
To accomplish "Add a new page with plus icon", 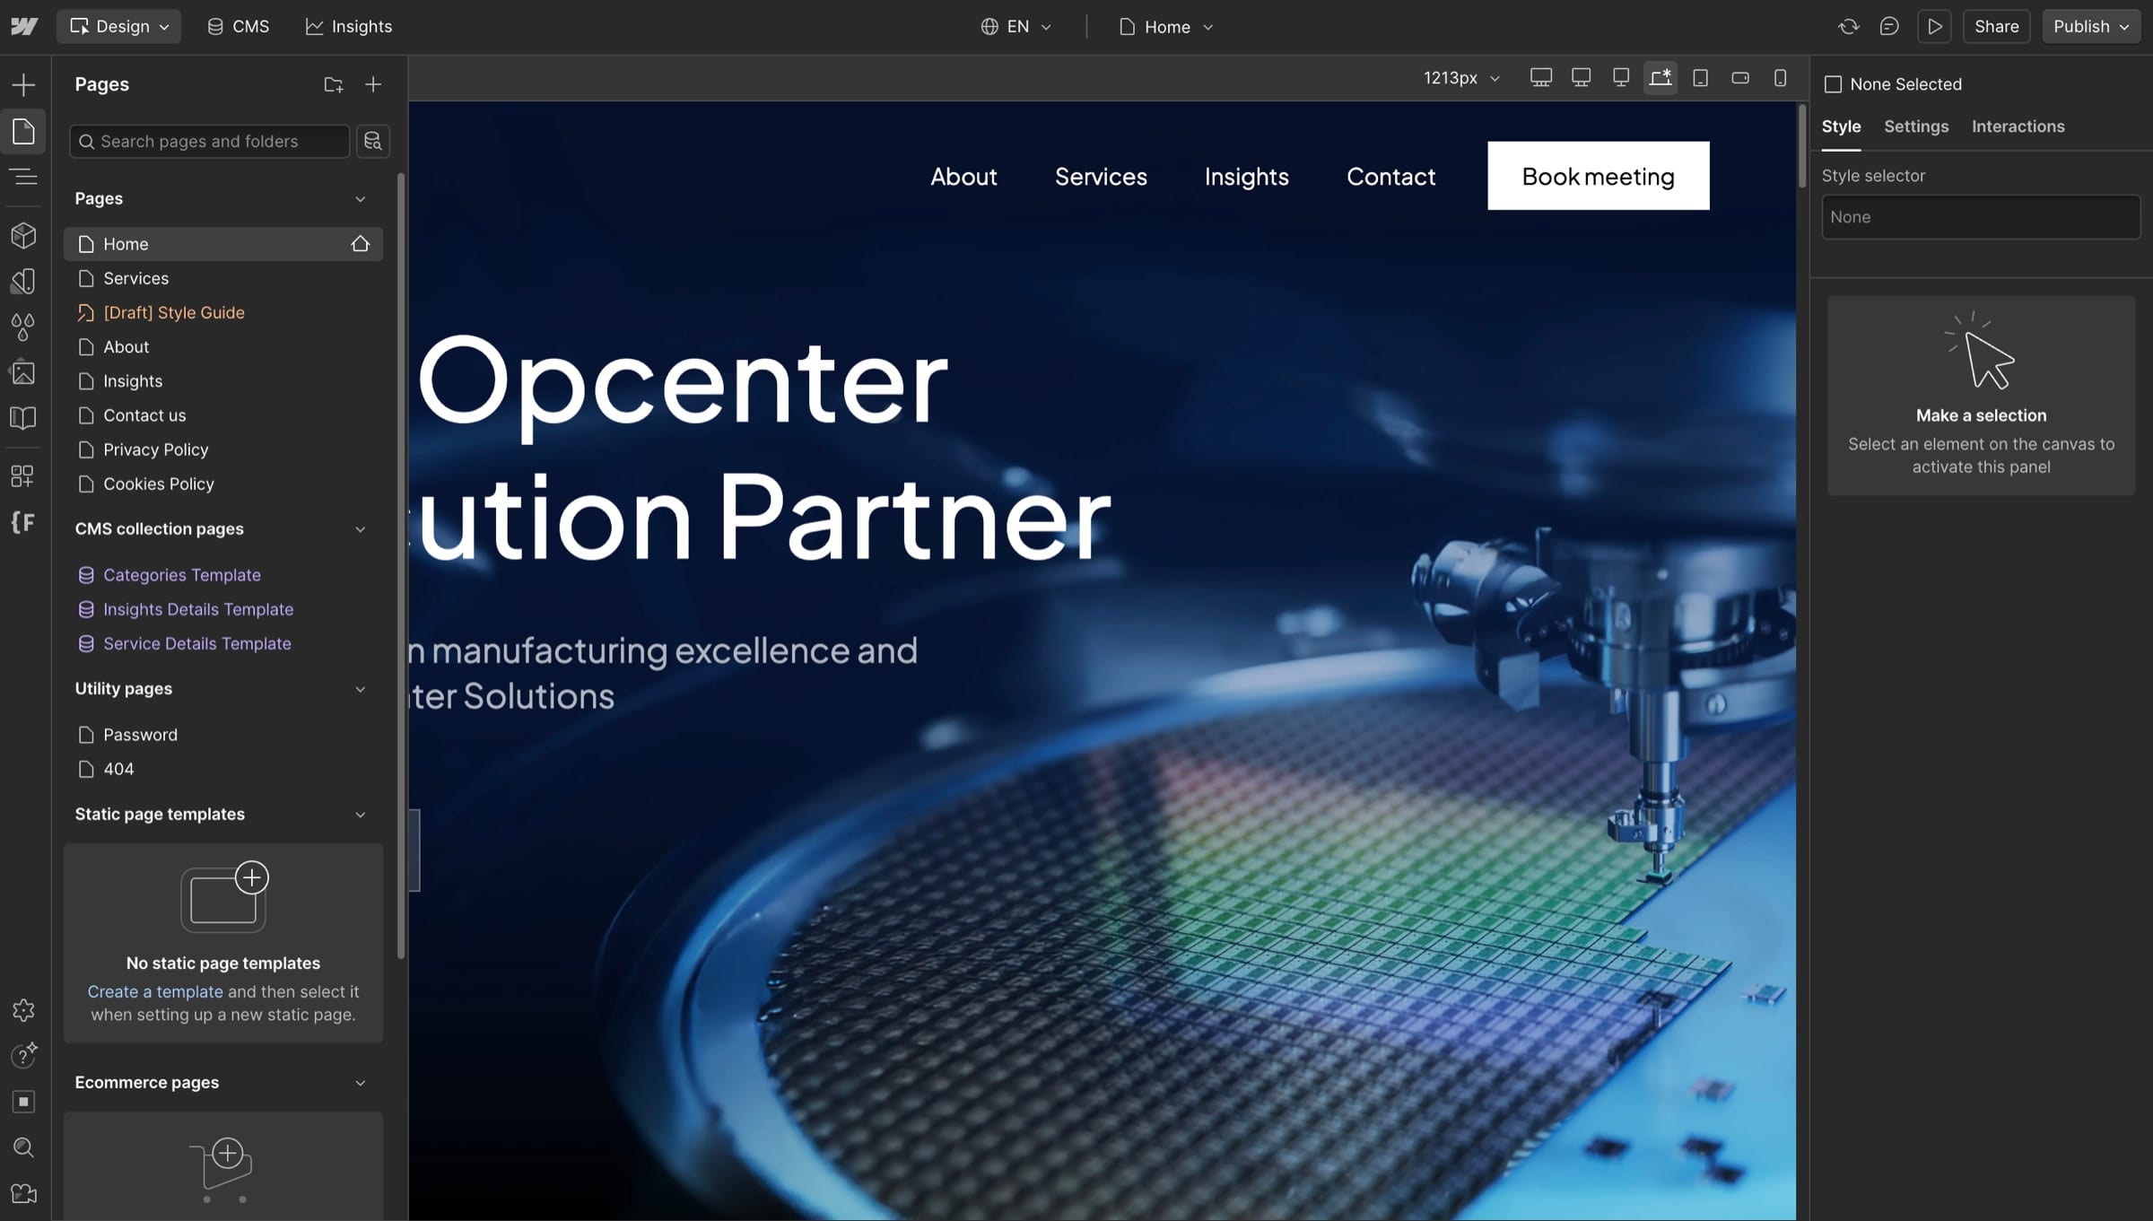I will click(x=373, y=84).
